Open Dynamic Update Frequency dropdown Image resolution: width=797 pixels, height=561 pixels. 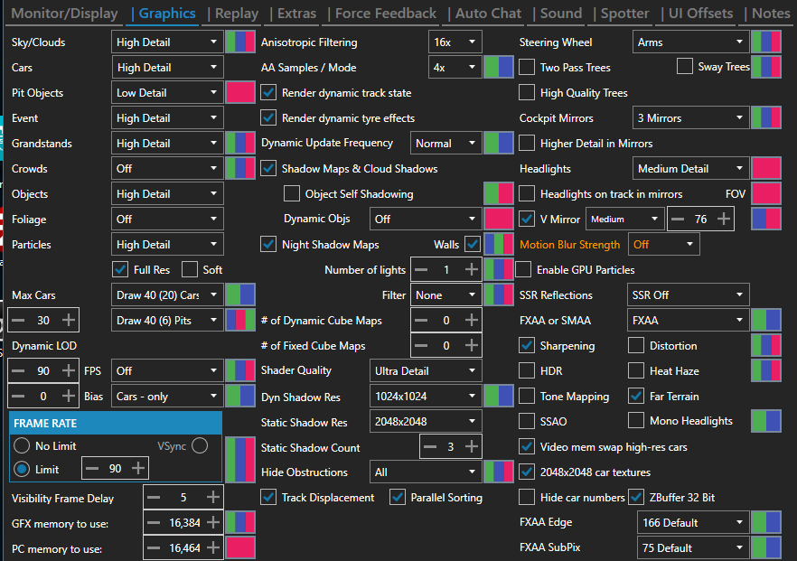click(x=445, y=144)
